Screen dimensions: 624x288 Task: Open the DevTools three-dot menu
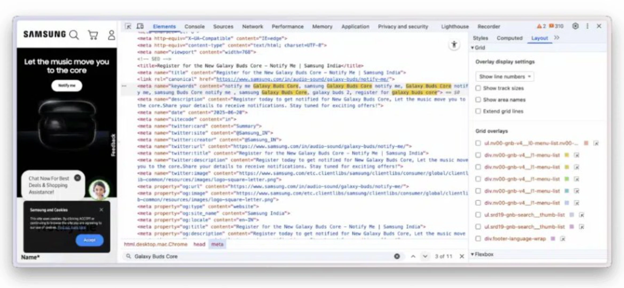click(587, 26)
